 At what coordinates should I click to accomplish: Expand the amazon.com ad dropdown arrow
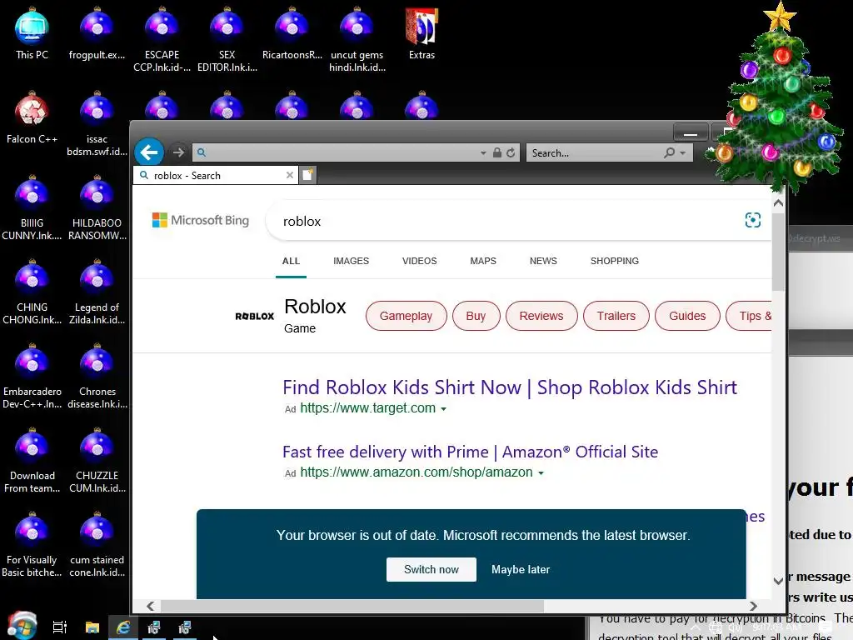(x=541, y=473)
